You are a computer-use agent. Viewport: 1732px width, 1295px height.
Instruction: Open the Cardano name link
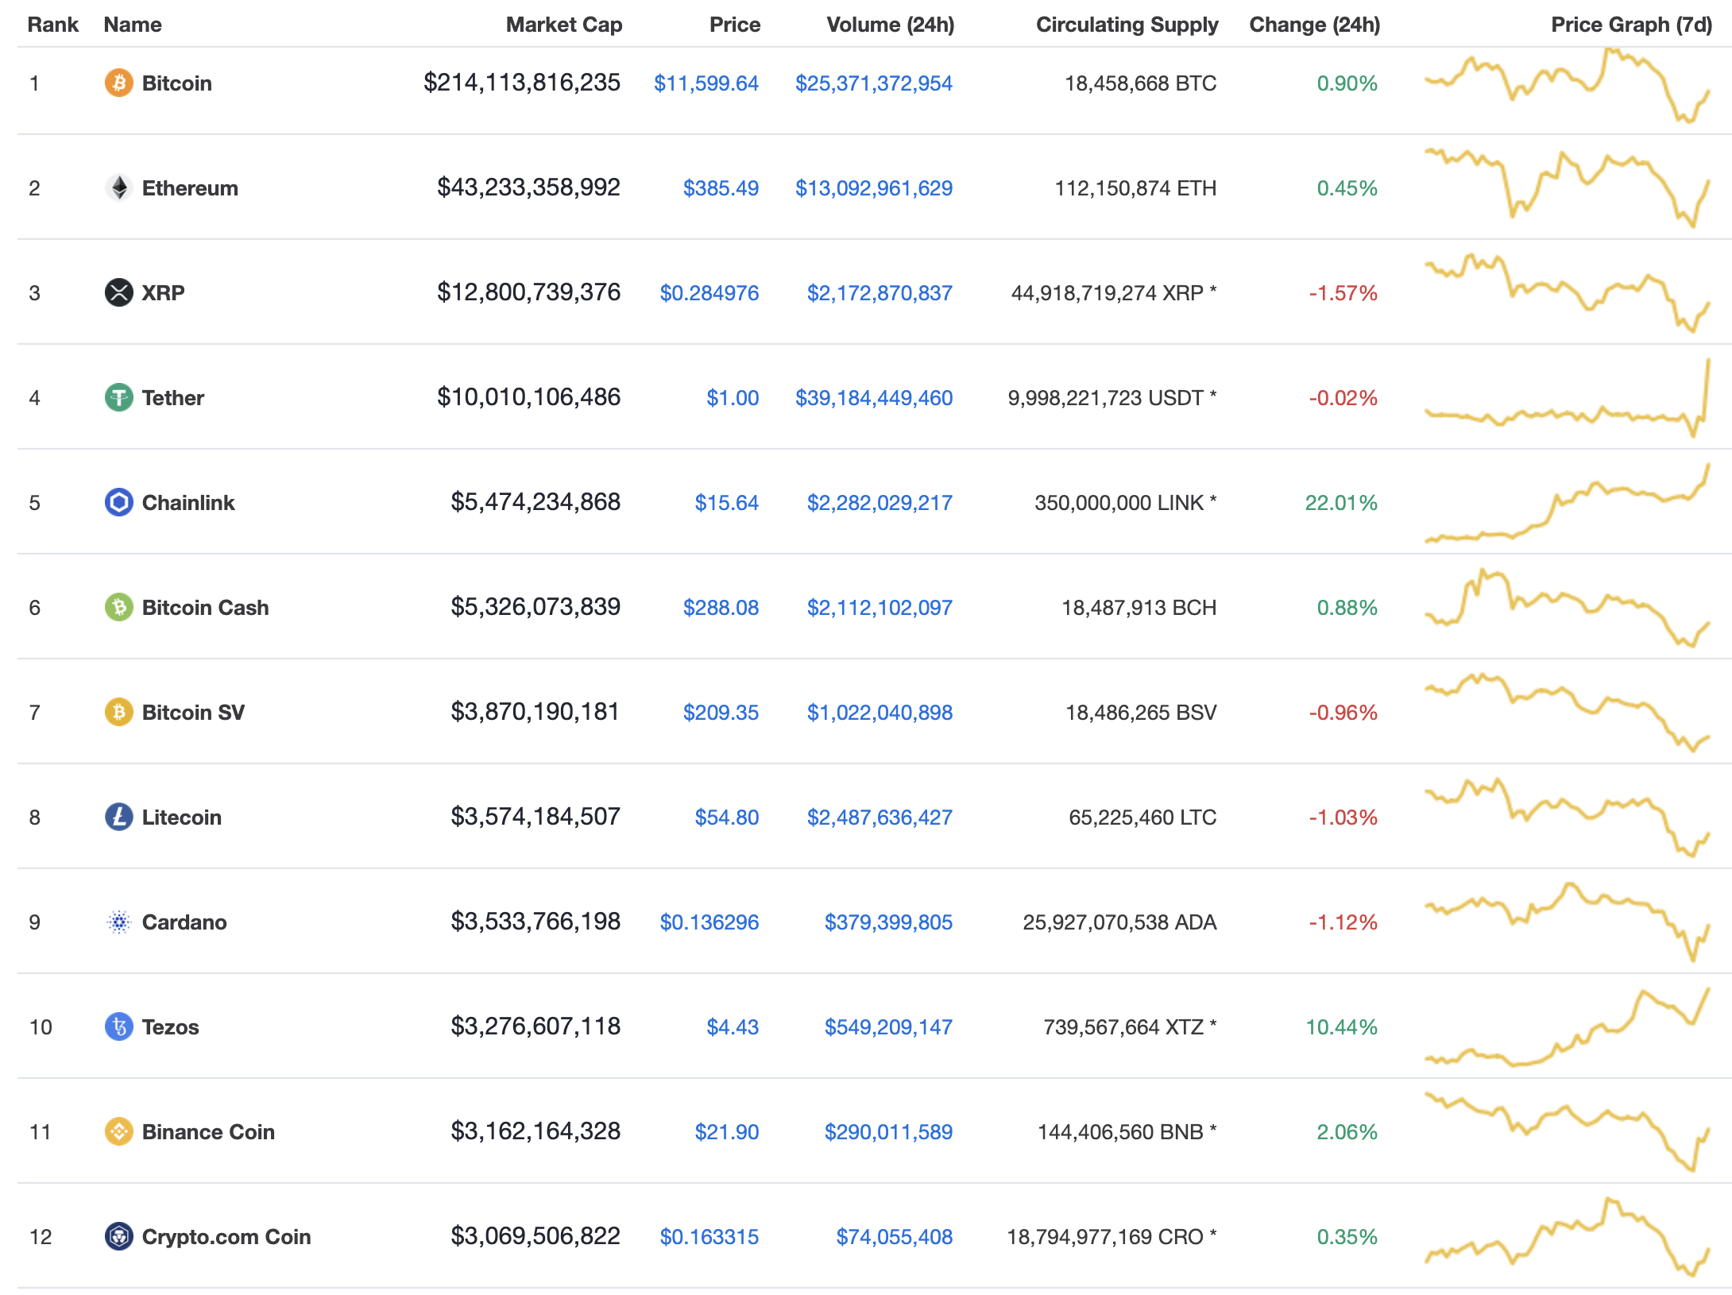point(184,922)
